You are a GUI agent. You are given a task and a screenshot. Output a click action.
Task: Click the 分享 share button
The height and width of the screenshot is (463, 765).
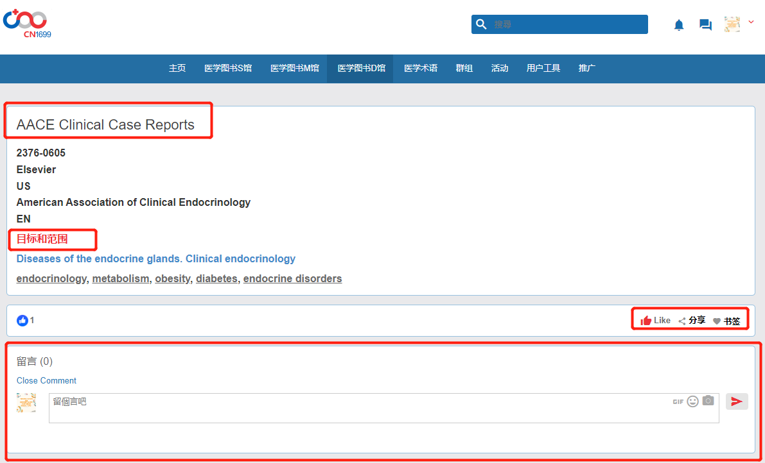(x=692, y=321)
